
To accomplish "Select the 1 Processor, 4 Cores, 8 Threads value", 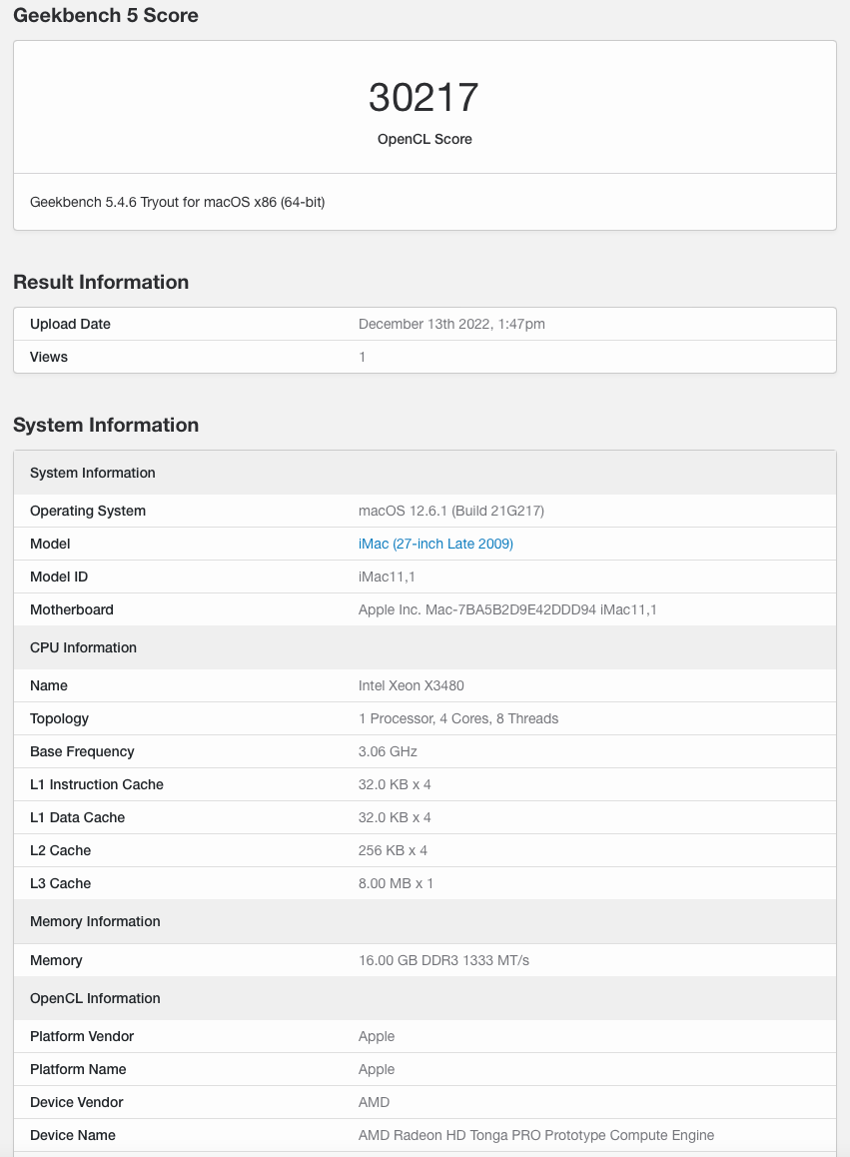I will [458, 718].
